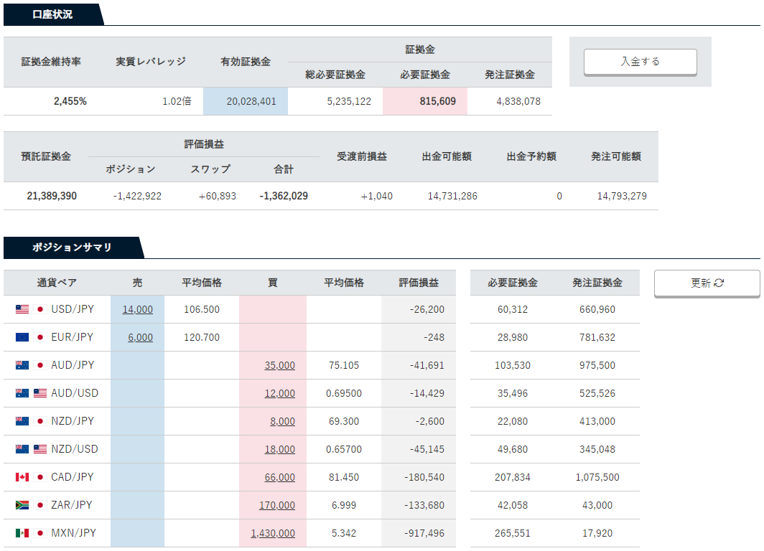This screenshot has width=764, height=551.
Task: Click the MXN/JPY valuation loss -917,496
Action: tap(424, 534)
